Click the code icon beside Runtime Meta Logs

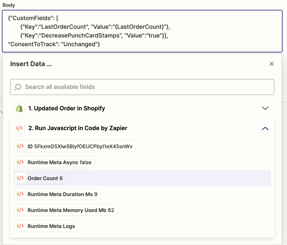pyautogui.click(x=20, y=226)
